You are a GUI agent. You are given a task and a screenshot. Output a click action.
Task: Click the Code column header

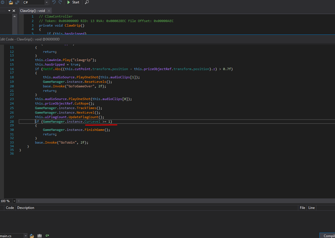(10, 208)
